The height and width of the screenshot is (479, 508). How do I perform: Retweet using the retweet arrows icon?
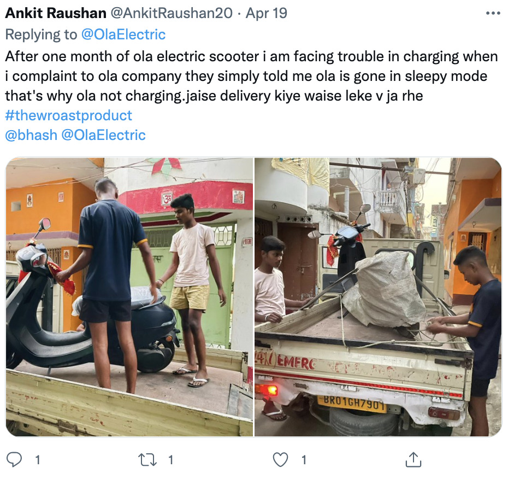click(147, 460)
